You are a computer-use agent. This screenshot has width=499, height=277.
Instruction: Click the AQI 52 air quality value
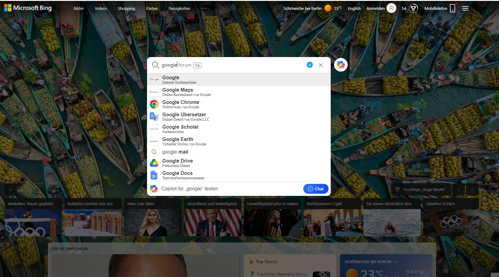coord(415,271)
